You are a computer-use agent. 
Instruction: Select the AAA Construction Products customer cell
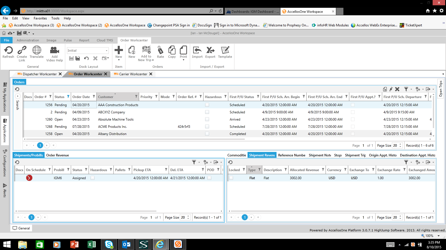coord(118,105)
